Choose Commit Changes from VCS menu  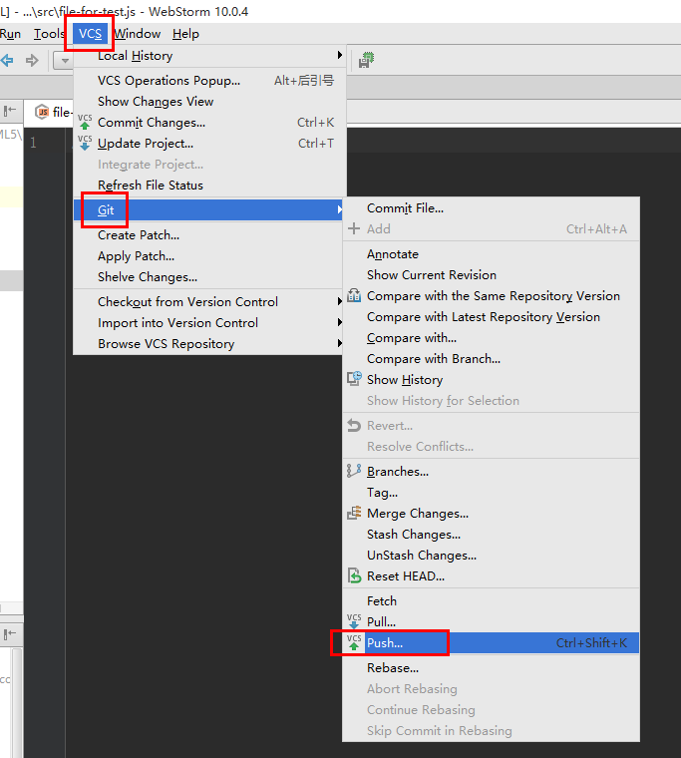pyautogui.click(x=209, y=123)
